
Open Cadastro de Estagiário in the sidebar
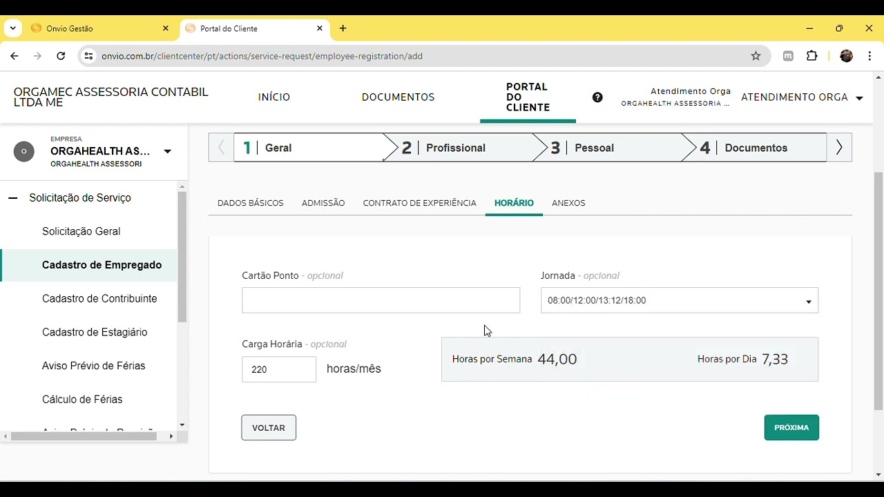(95, 332)
